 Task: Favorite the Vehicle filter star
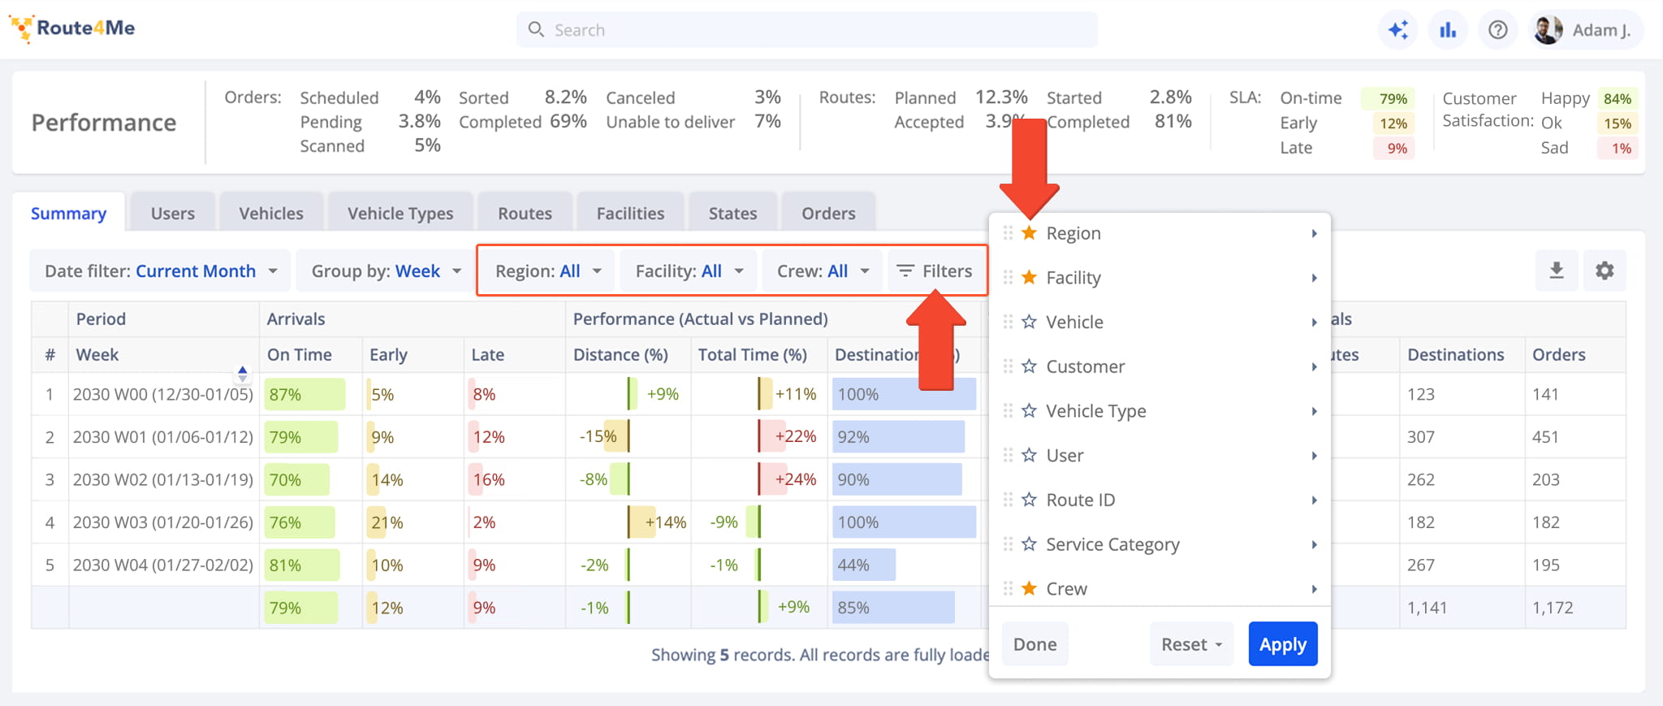point(1029,322)
